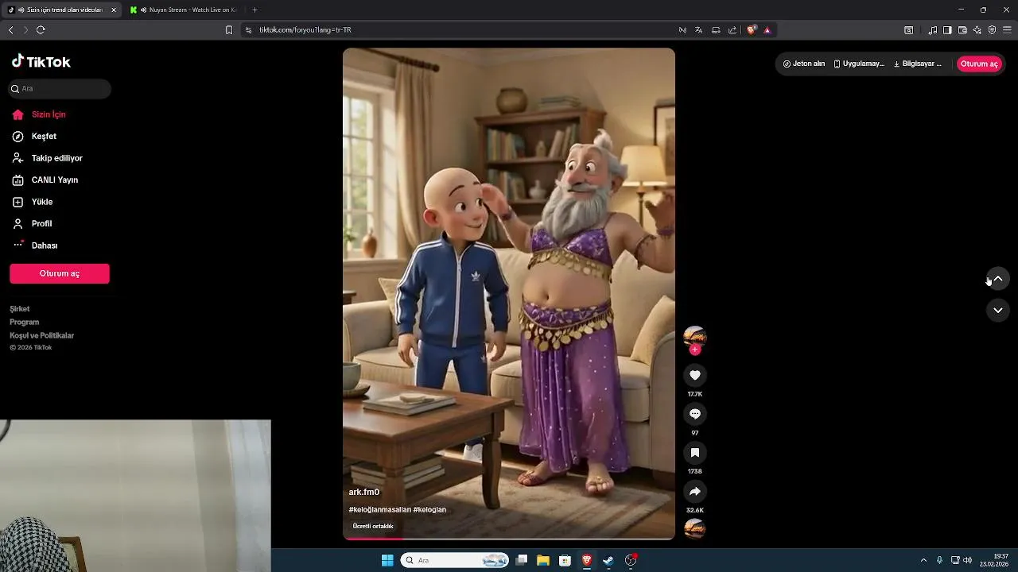Expand Şirket footer section
The height and width of the screenshot is (572, 1018).
point(20,309)
